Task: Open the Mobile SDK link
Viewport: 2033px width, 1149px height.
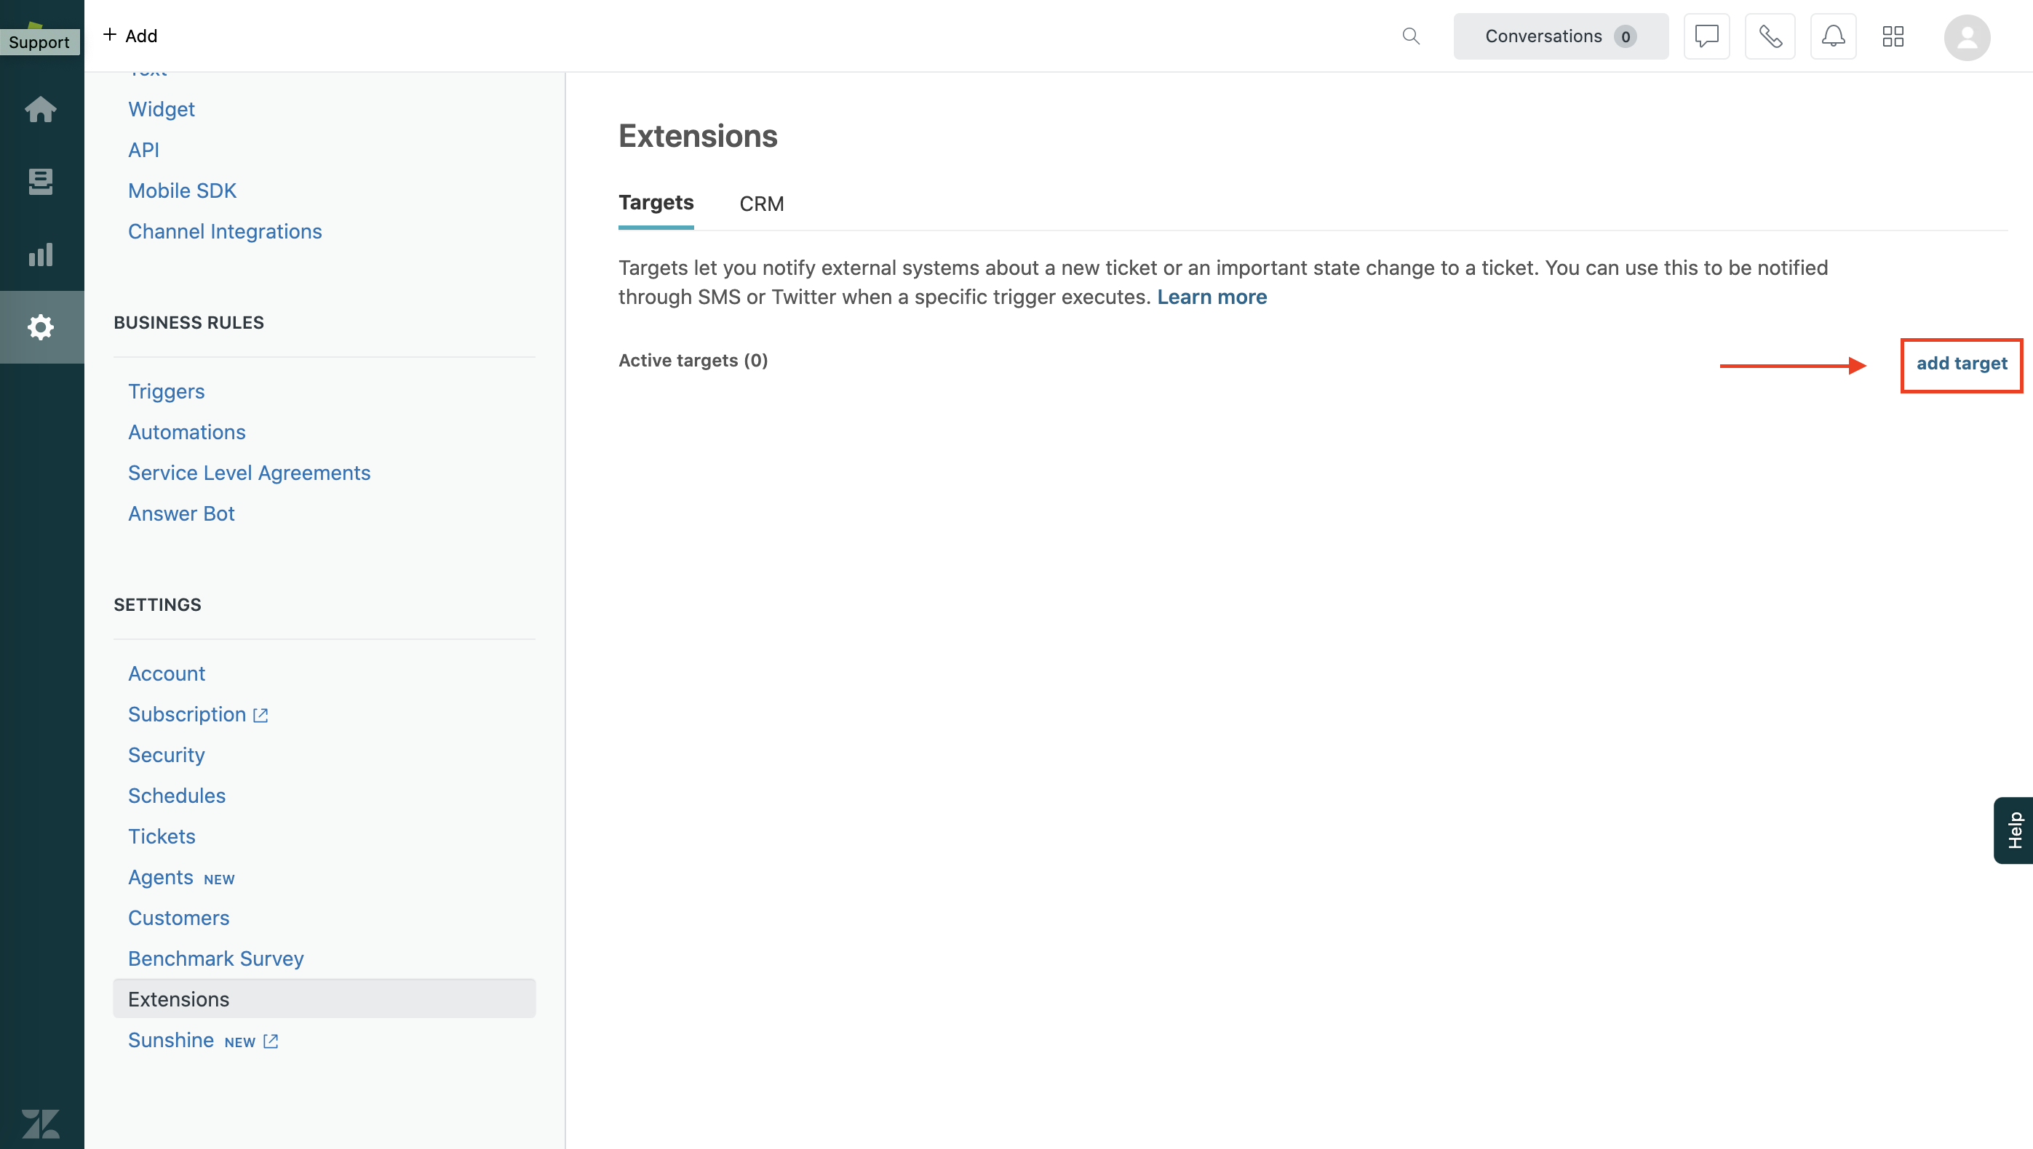Action: pos(183,191)
